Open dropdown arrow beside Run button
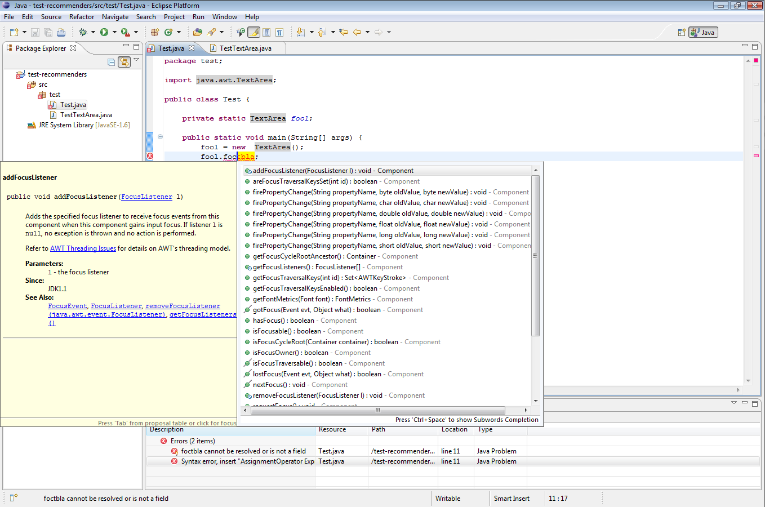 pyautogui.click(x=114, y=32)
